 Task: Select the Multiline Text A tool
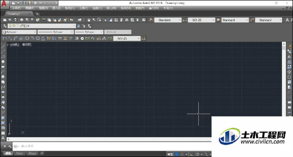tap(3, 138)
